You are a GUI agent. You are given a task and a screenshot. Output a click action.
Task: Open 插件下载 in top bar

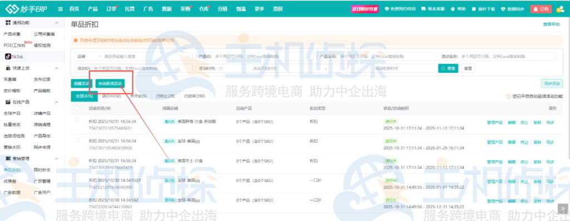[x=484, y=9]
